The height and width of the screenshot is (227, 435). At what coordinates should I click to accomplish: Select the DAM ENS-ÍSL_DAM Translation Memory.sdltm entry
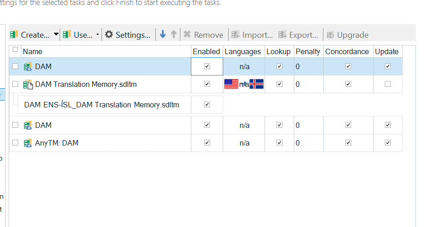(102, 105)
